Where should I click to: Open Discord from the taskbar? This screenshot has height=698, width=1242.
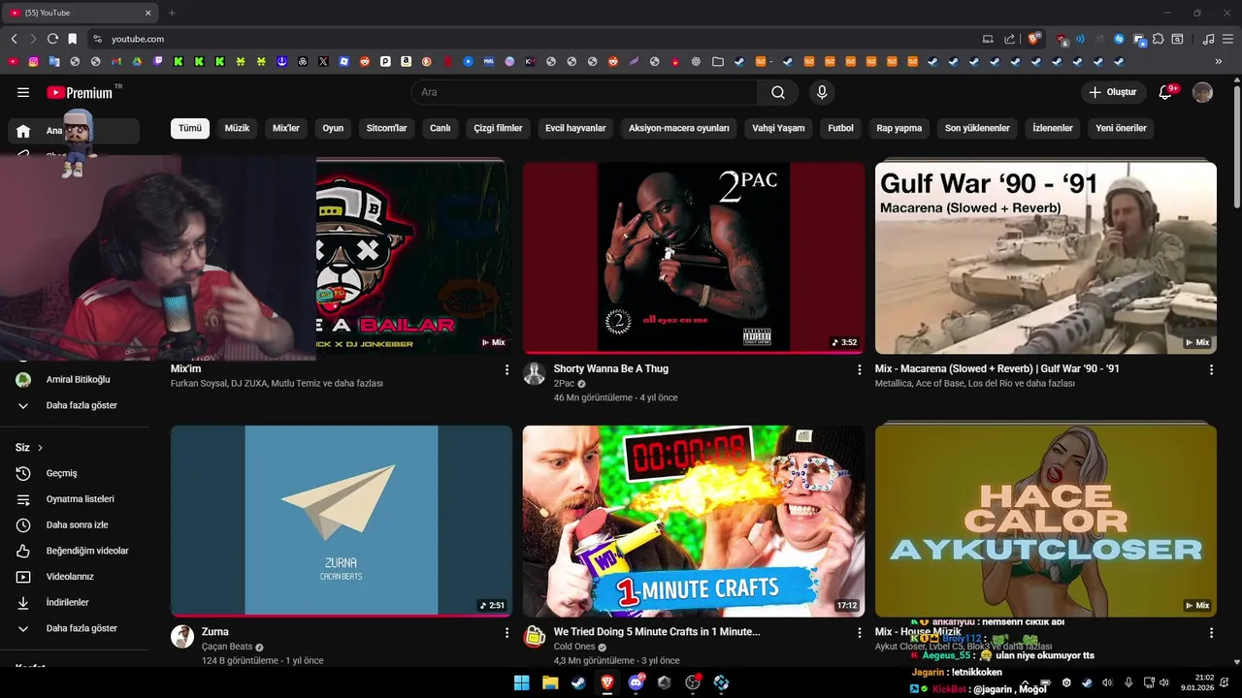click(636, 682)
